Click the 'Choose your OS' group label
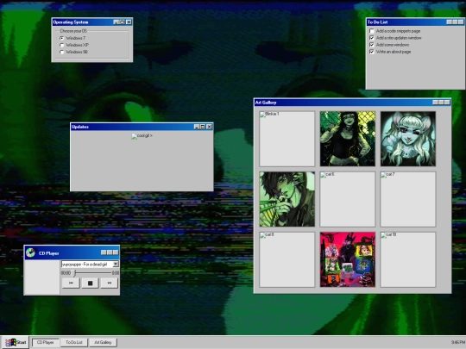This screenshot has width=466, height=349. click(73, 31)
